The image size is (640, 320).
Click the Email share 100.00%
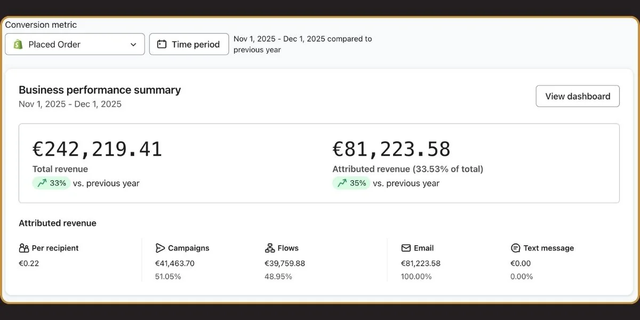tap(417, 277)
